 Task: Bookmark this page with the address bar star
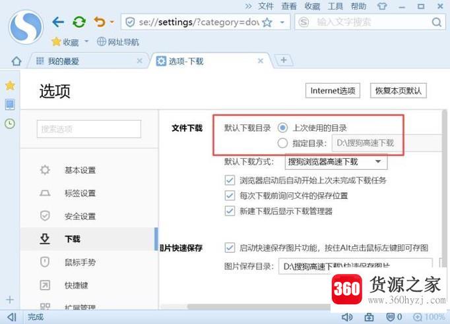(267, 22)
